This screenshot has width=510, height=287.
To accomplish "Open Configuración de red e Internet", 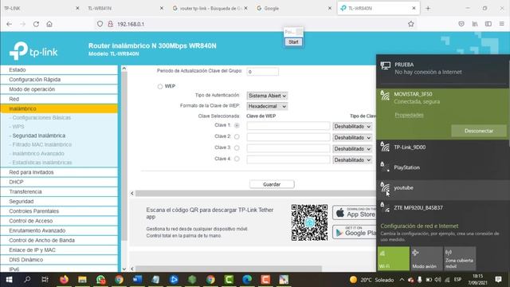I will click(419, 226).
